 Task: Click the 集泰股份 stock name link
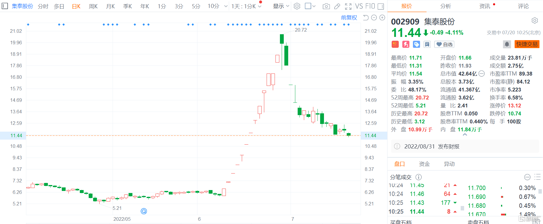[x=22, y=6]
